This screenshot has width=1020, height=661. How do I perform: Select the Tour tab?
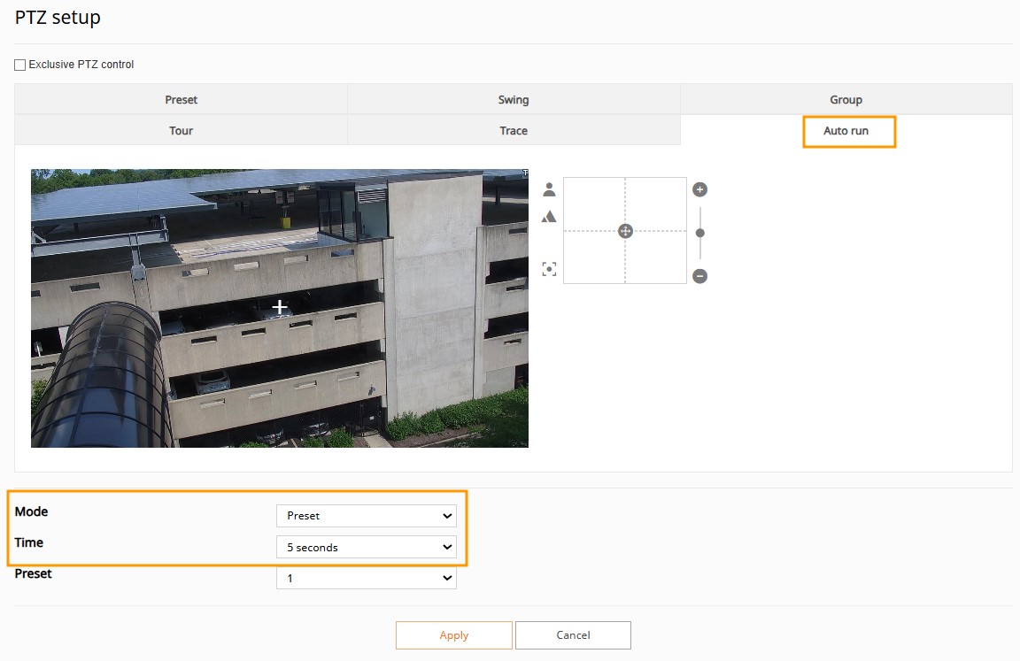coord(181,131)
